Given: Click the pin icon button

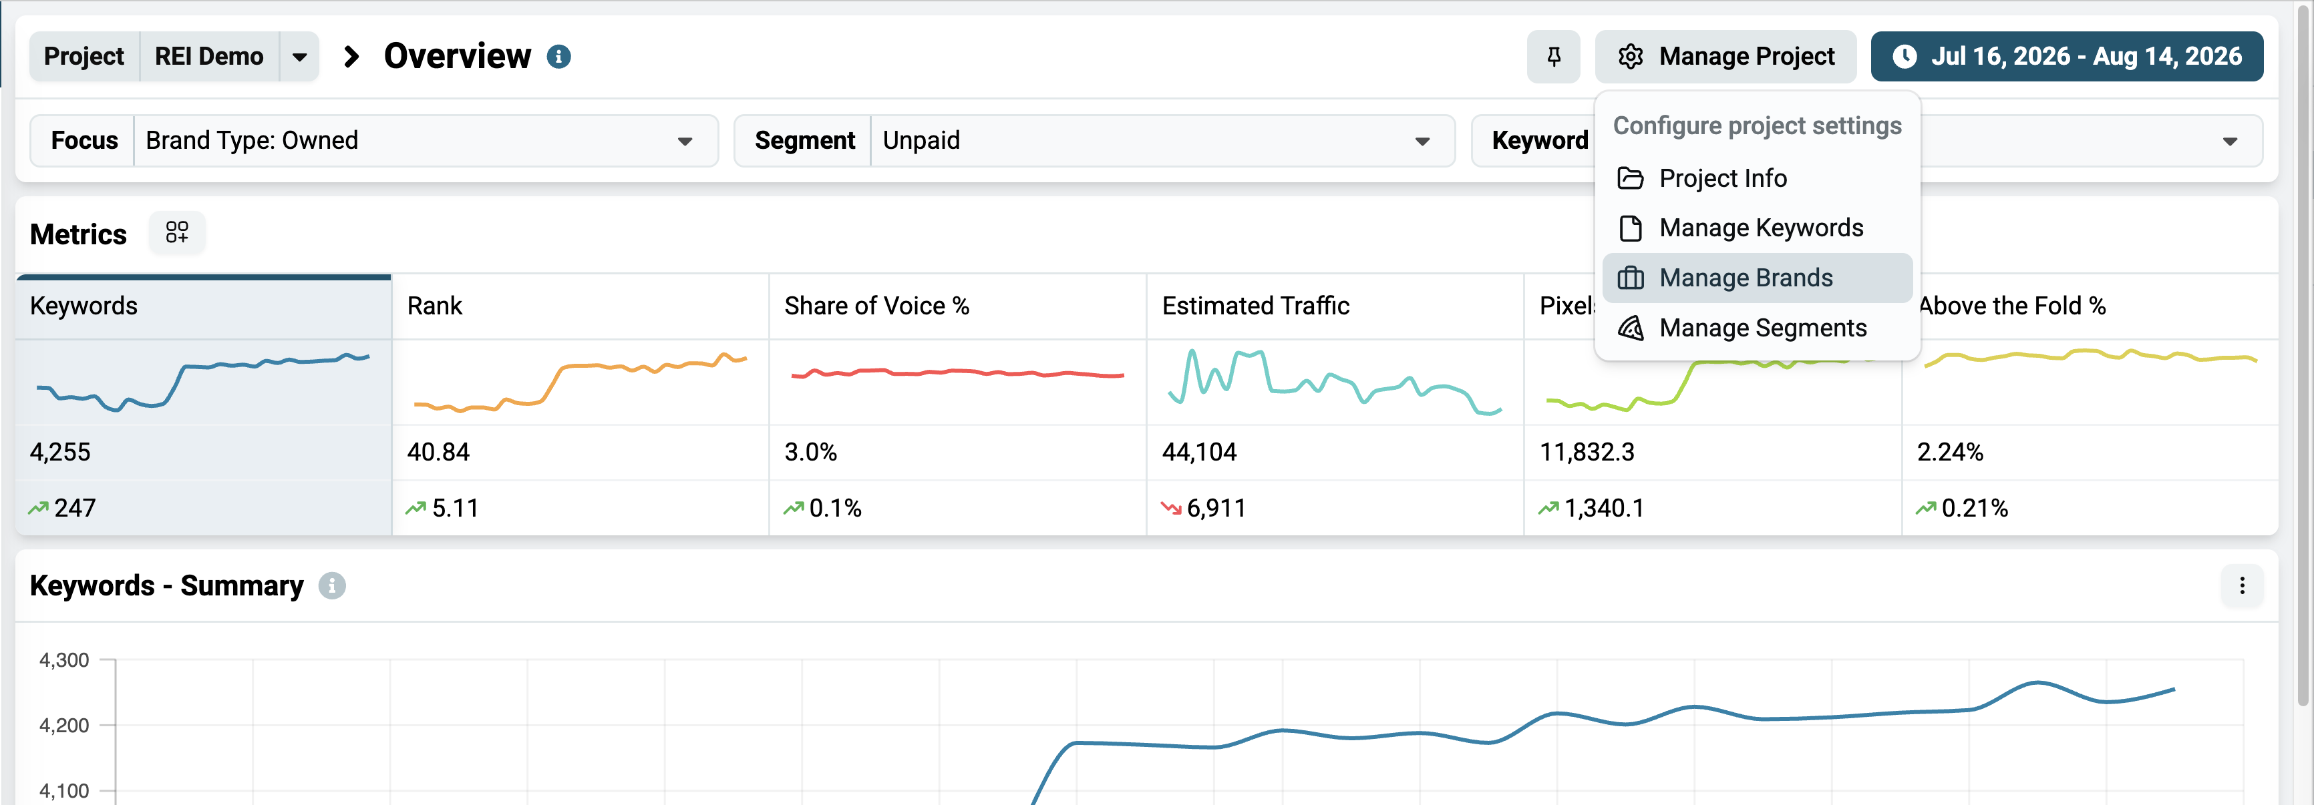Looking at the screenshot, I should (x=1553, y=57).
